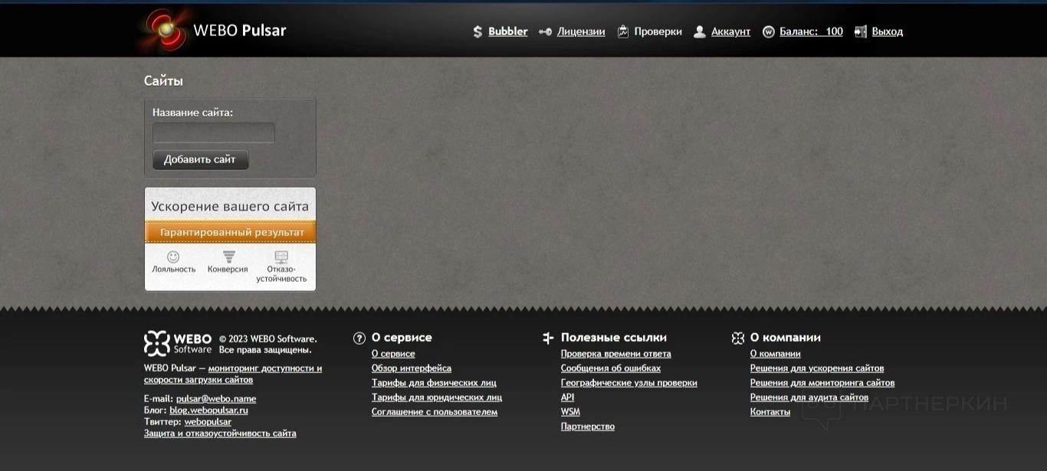
Task: Click the exit door icon beside Выход
Action: pyautogui.click(x=861, y=31)
